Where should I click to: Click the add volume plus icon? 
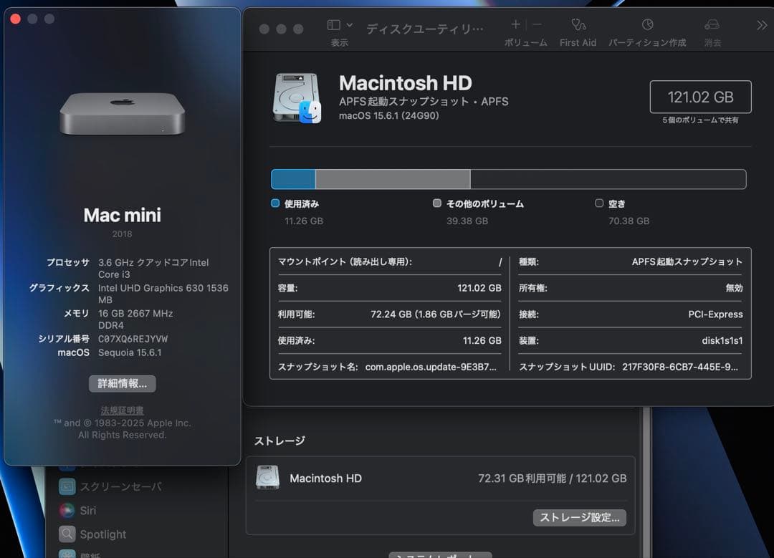coord(515,24)
